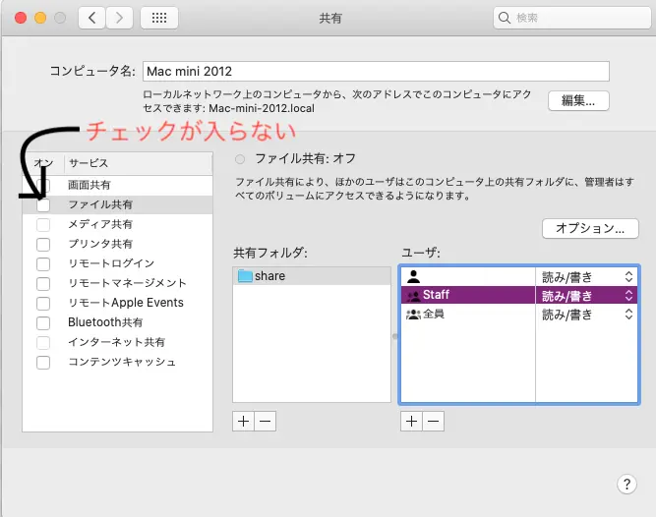Click the forward navigation arrow
The image size is (656, 517).
(x=120, y=18)
